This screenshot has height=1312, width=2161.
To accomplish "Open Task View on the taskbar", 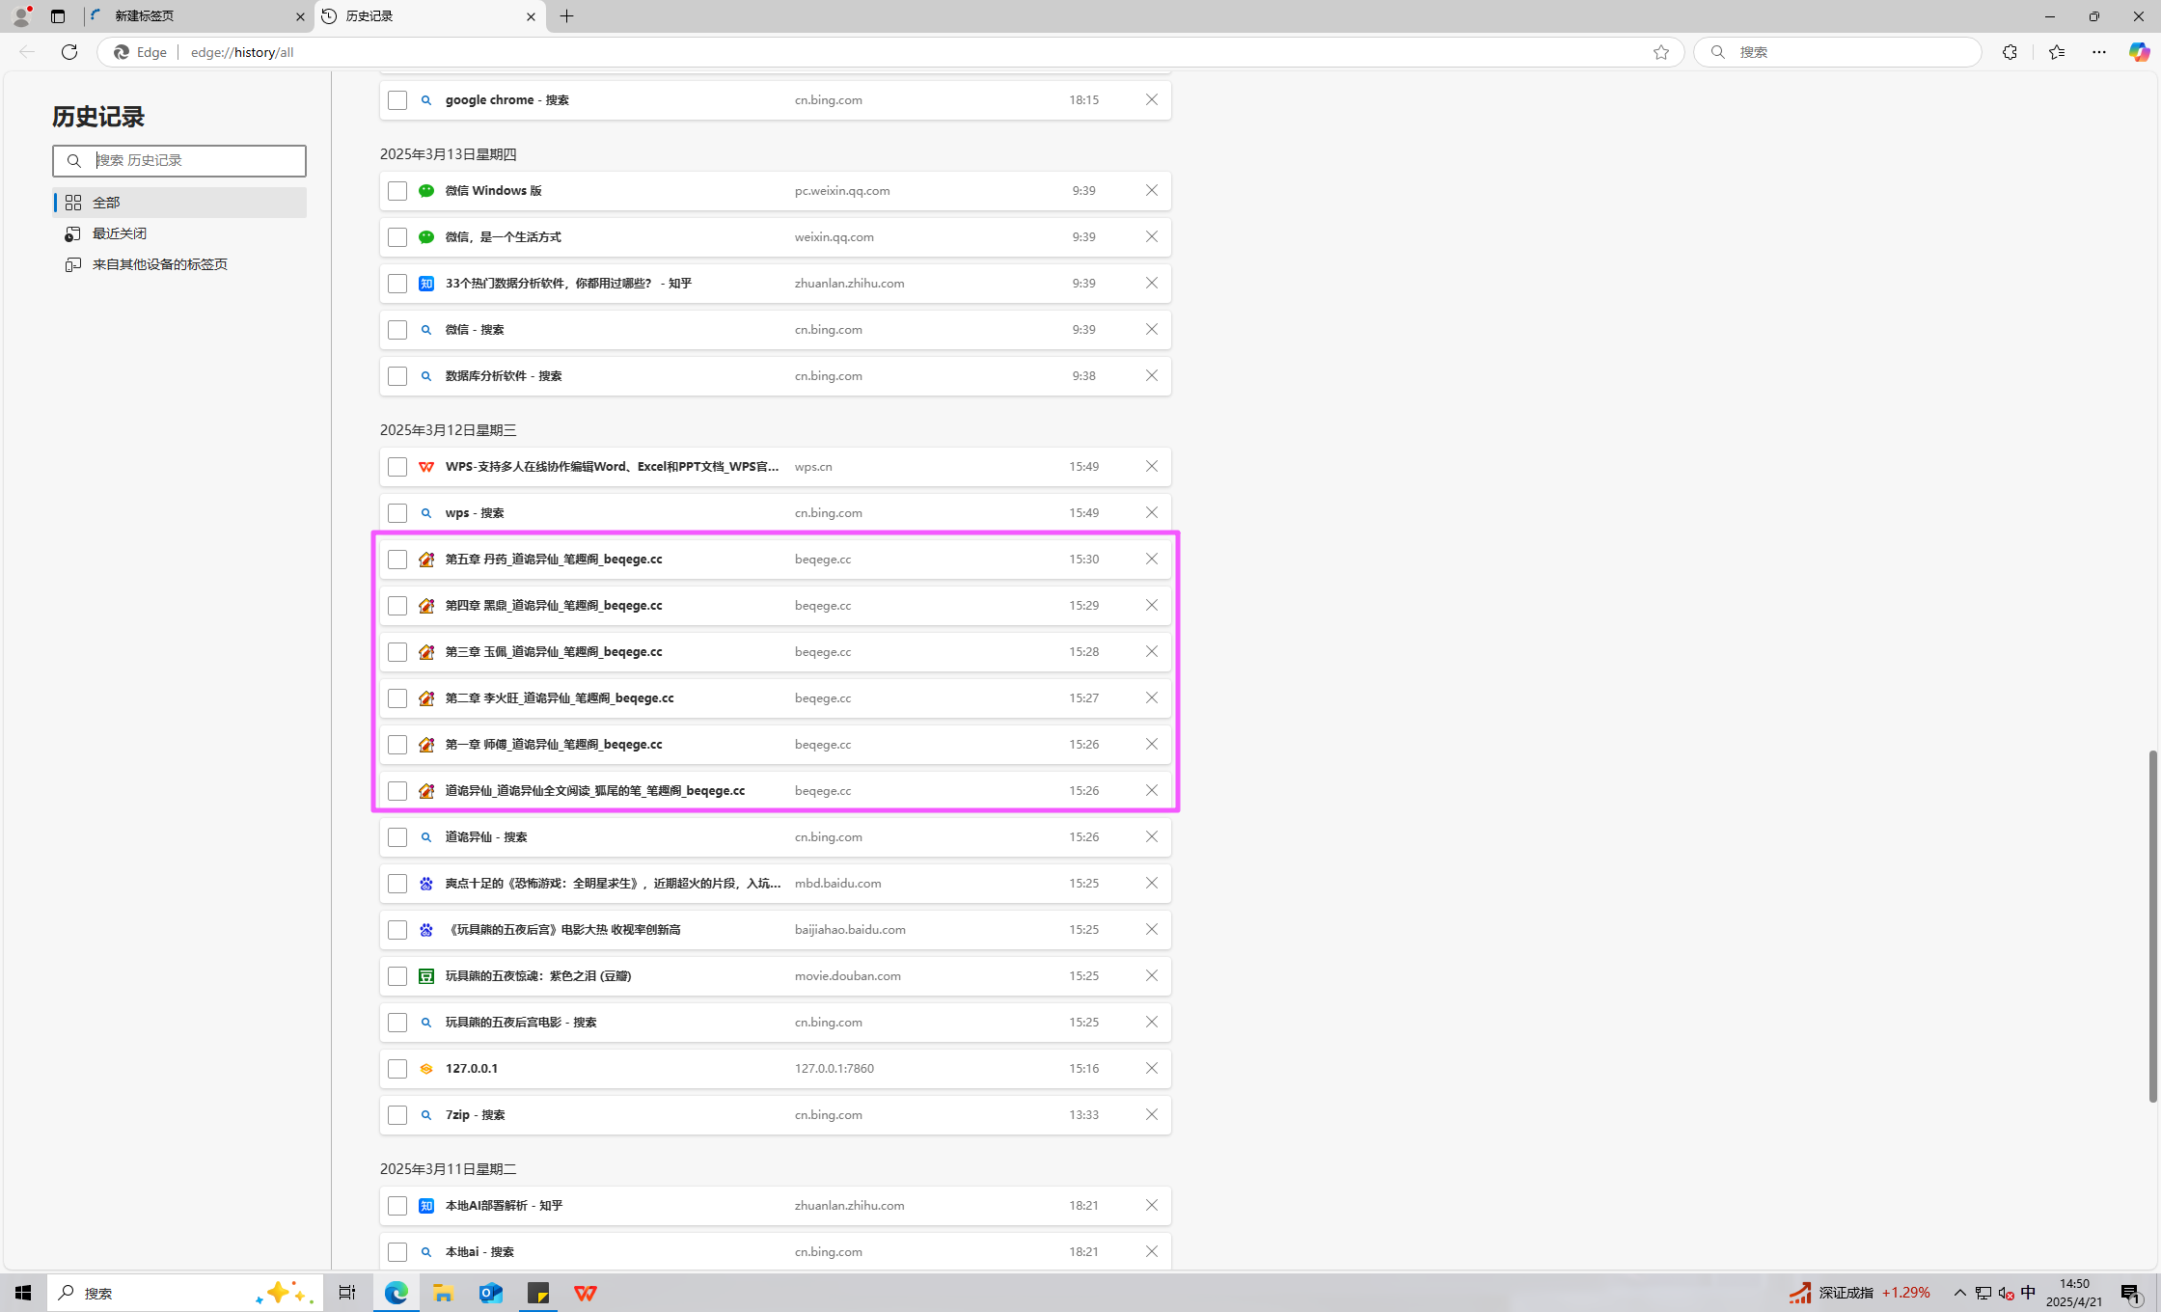I will [347, 1293].
